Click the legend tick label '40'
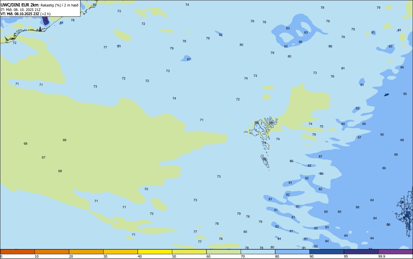This screenshot has height=259, width=413. point(140,256)
